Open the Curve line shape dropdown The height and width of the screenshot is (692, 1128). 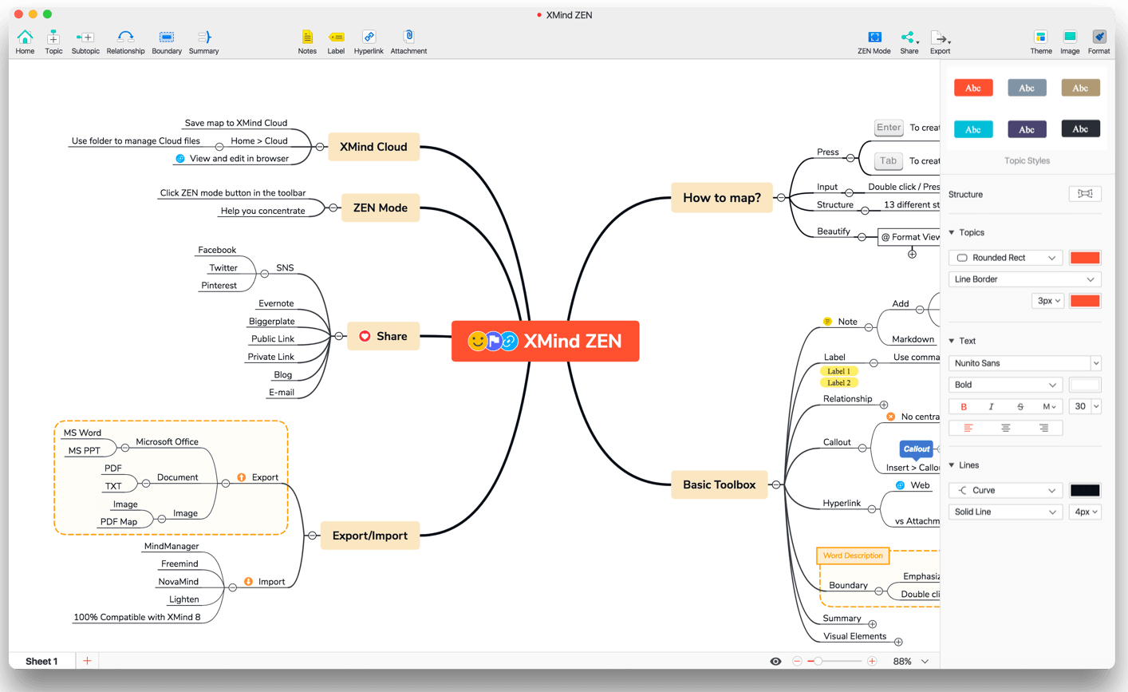(x=1005, y=490)
